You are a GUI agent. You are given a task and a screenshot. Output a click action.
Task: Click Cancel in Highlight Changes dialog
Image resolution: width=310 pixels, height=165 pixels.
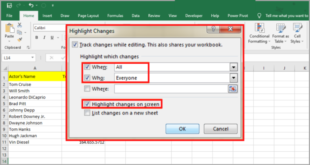click(x=221, y=129)
